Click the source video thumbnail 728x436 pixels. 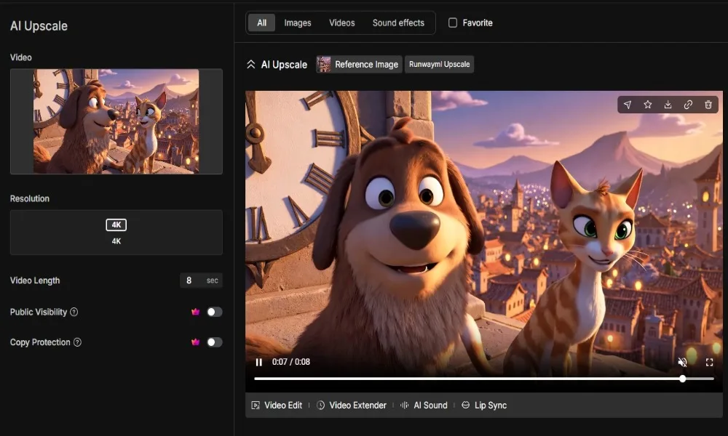coord(116,121)
